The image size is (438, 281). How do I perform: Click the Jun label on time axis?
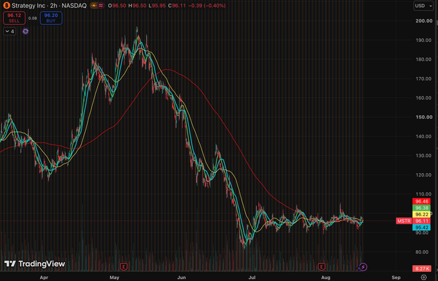(182, 277)
